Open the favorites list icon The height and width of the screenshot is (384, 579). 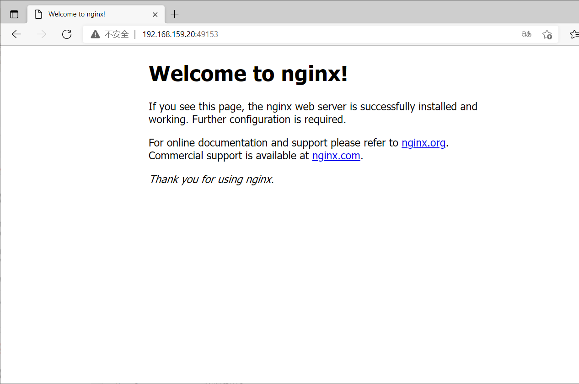click(574, 34)
